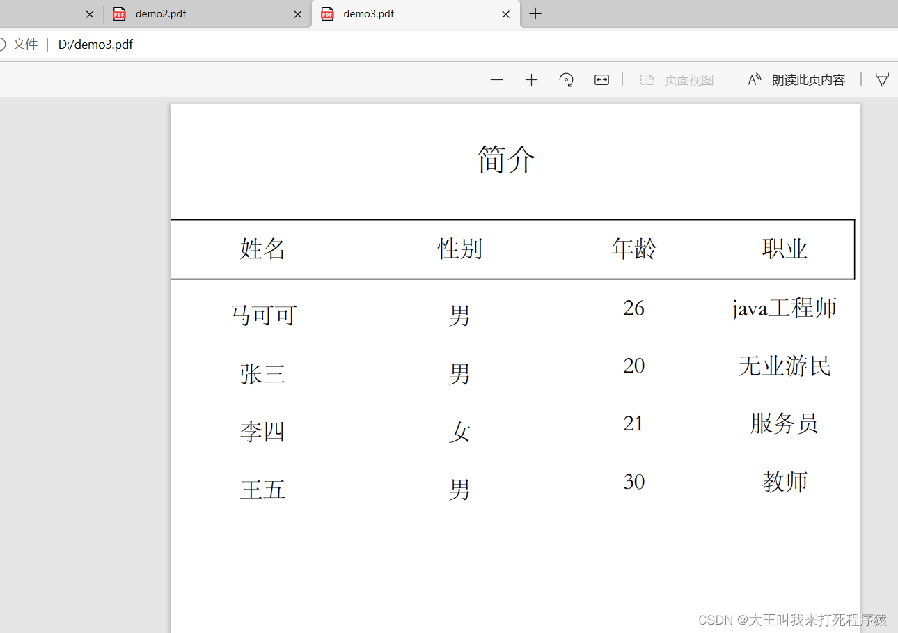Click the PDF icon on the demo2.pdf tab

click(120, 14)
